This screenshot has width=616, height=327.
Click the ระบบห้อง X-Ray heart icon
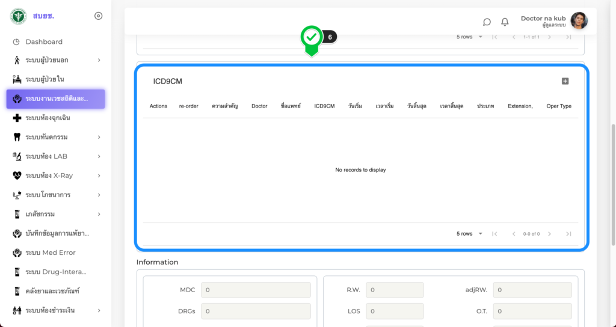[17, 176]
